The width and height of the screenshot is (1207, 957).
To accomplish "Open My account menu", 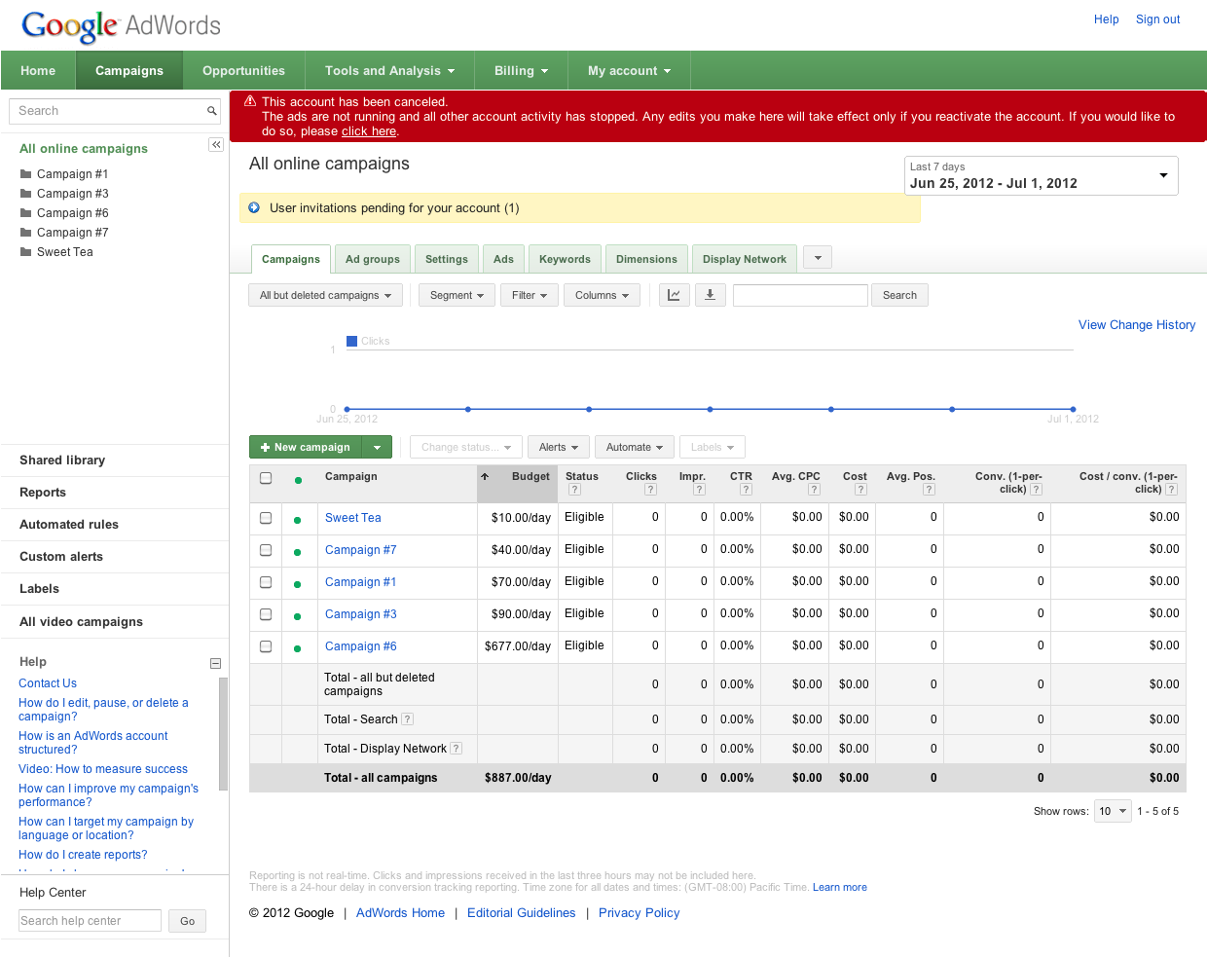I will pos(629,71).
